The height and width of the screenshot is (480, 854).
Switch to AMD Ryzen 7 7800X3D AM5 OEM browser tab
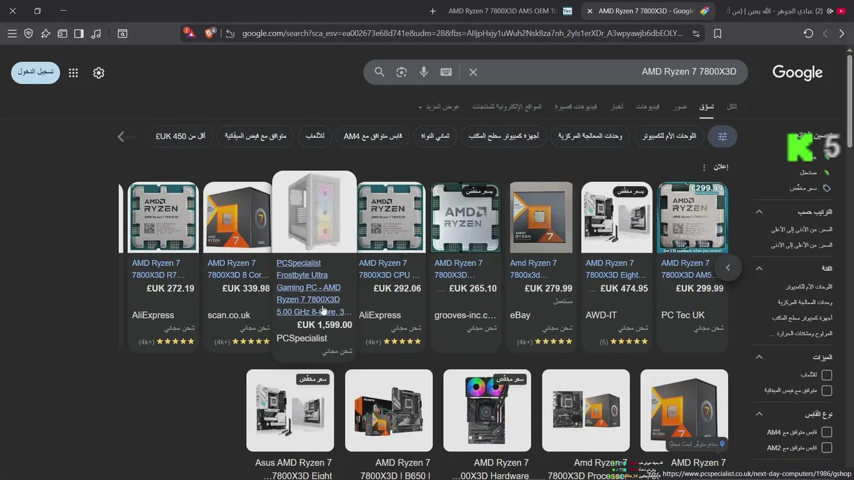point(510,11)
